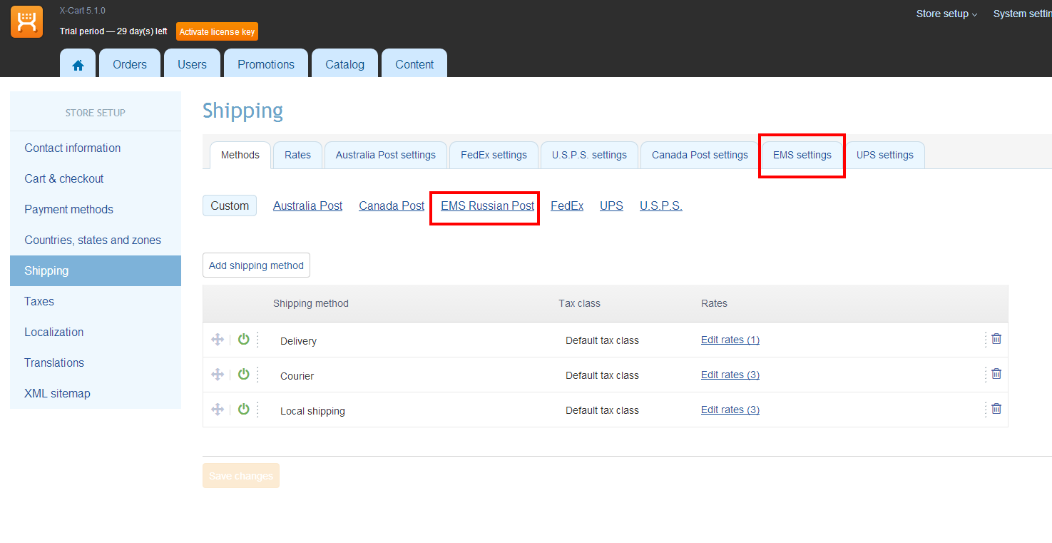Screen dimensions: 1052x543
Task: Grab the move handle for Delivery row
Action: coord(218,340)
